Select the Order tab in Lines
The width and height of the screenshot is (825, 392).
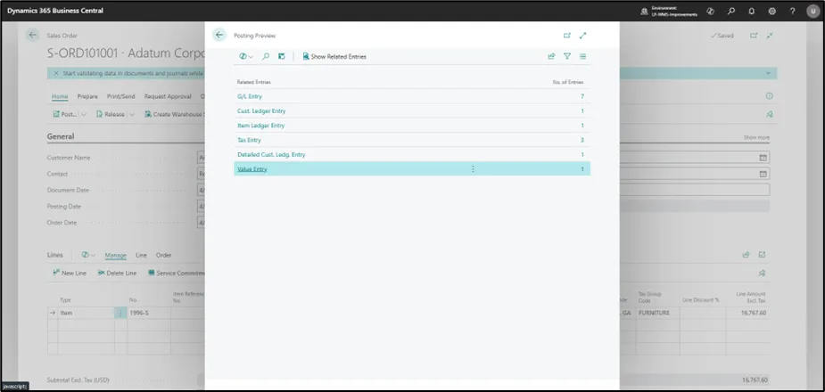coord(163,256)
